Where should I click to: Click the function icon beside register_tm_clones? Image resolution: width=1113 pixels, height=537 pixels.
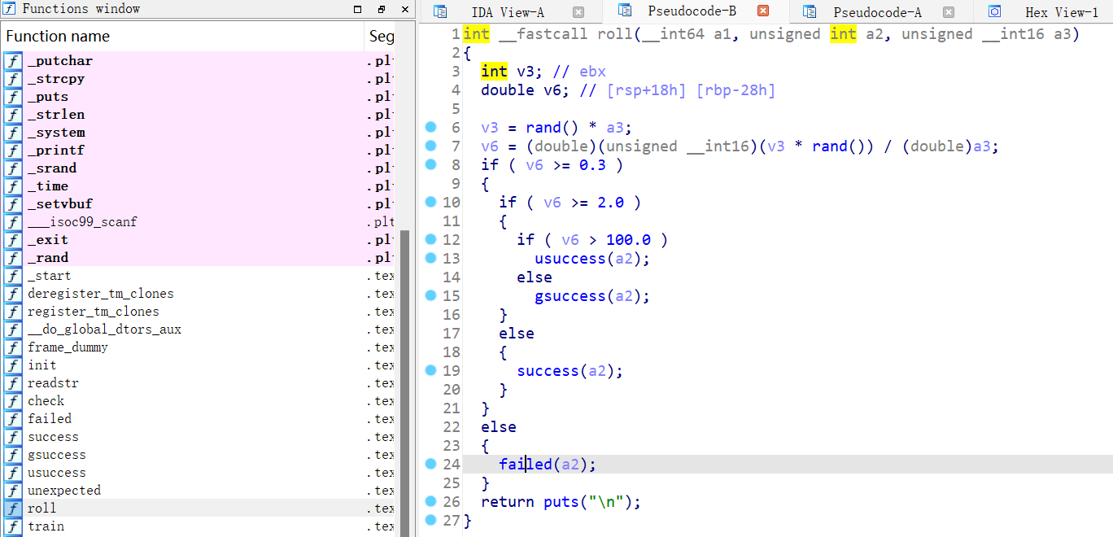[x=13, y=312]
